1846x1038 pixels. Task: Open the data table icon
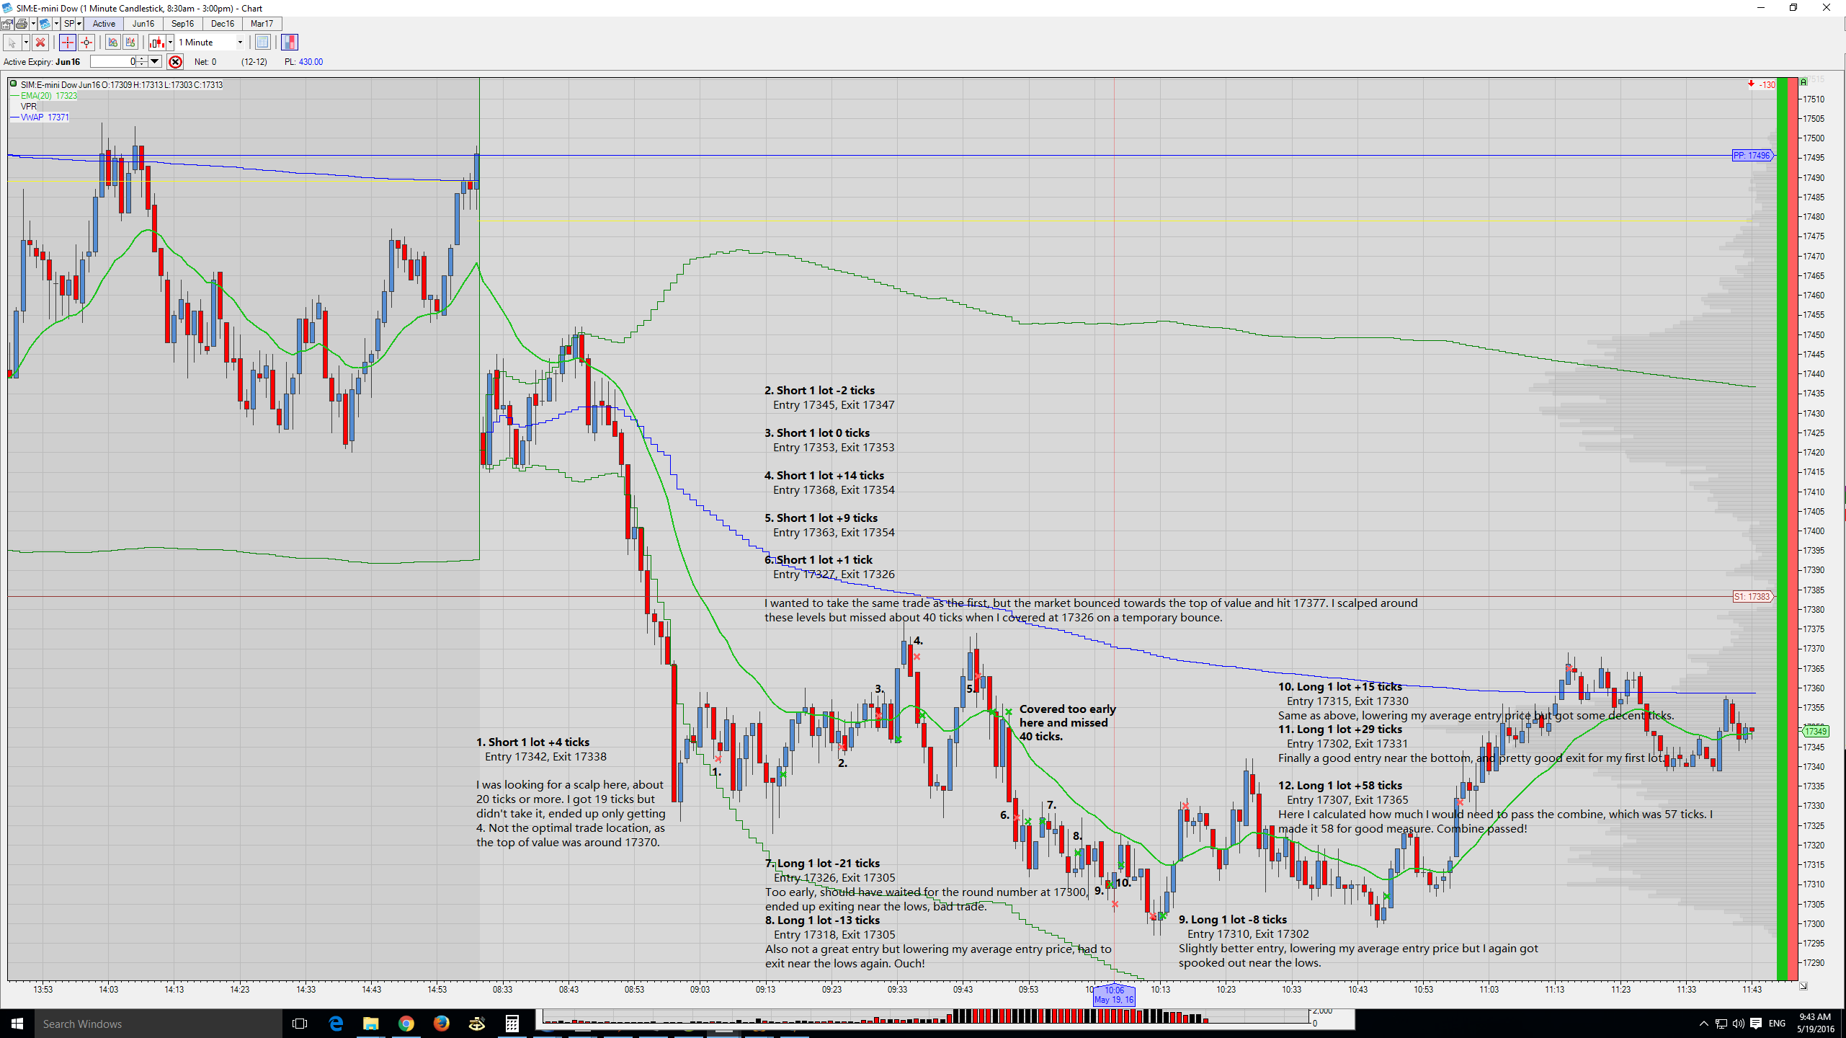click(262, 43)
